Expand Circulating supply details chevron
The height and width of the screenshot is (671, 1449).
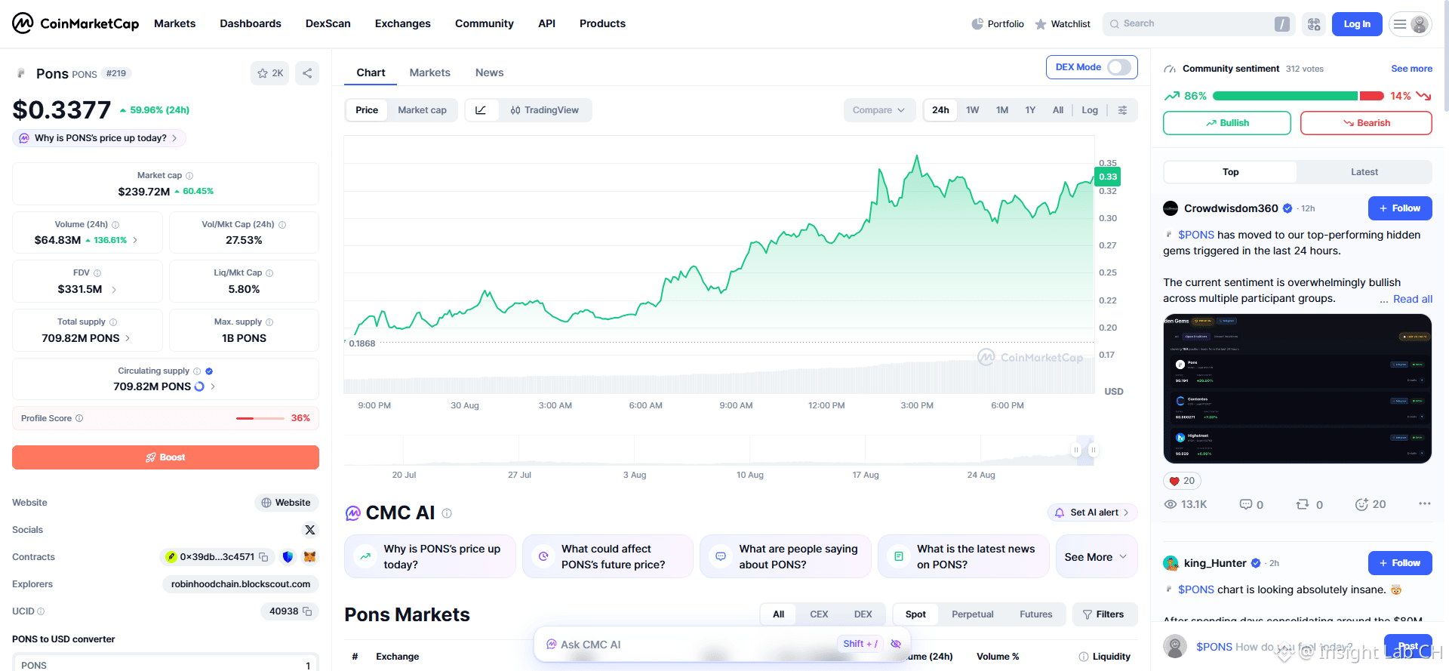click(x=213, y=386)
